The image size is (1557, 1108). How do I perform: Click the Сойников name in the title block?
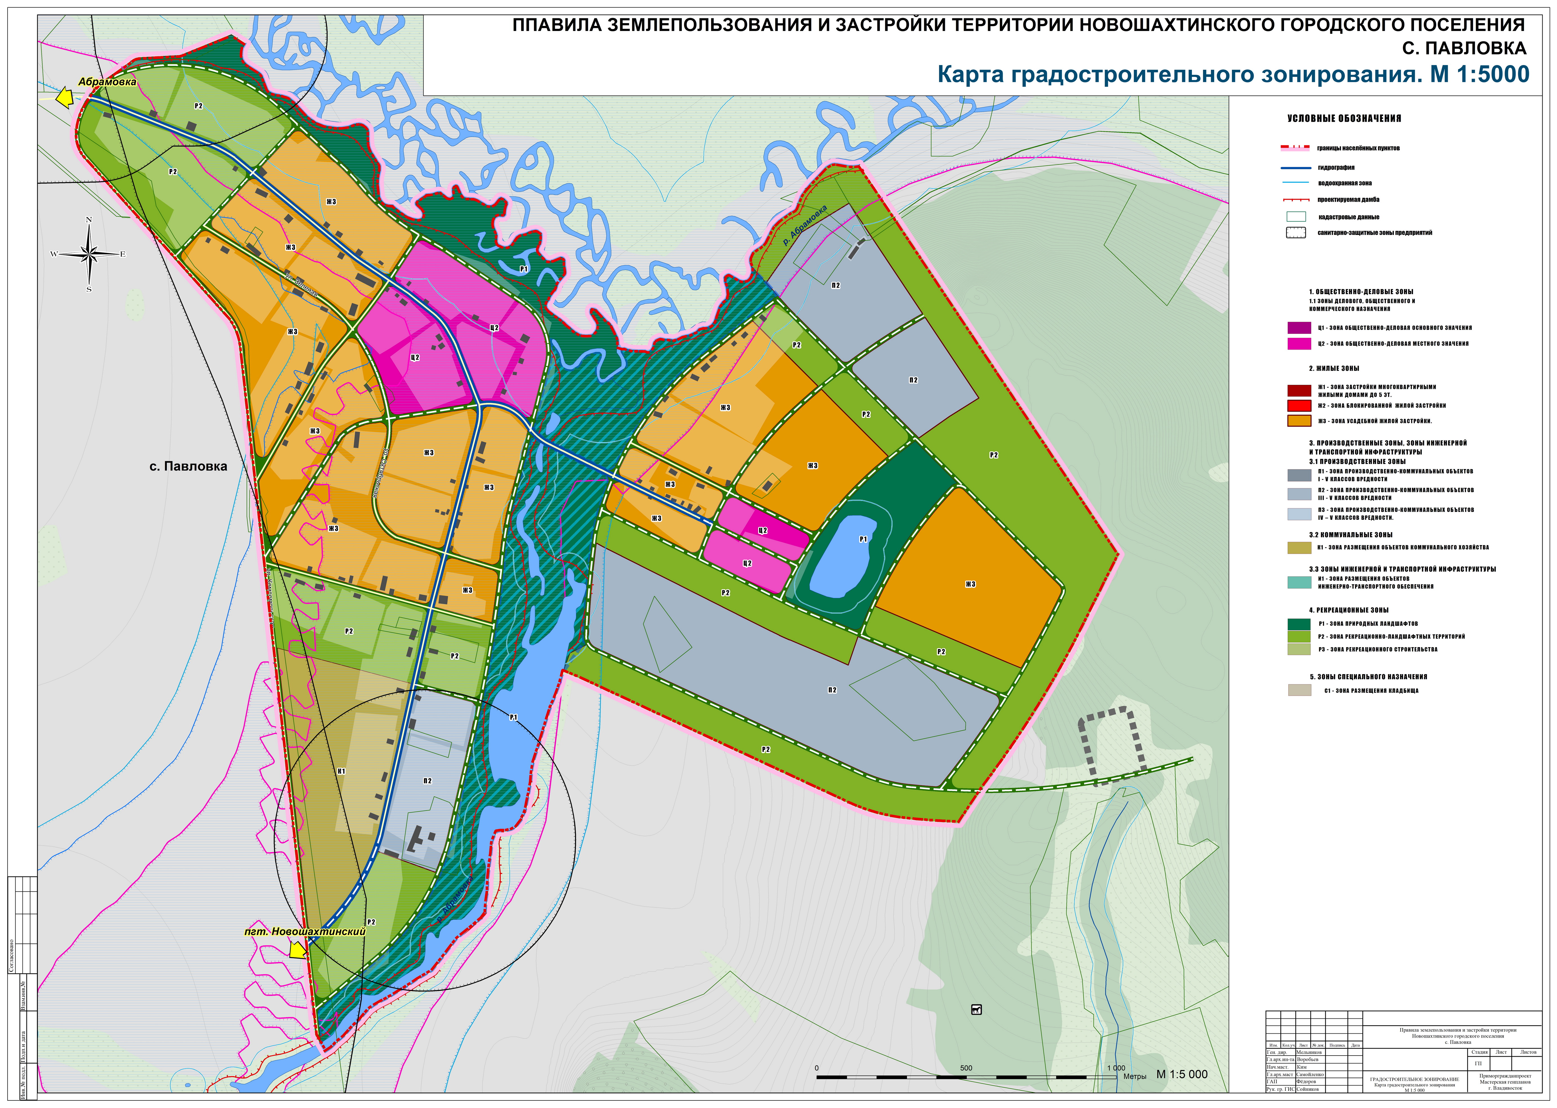point(1307,1090)
